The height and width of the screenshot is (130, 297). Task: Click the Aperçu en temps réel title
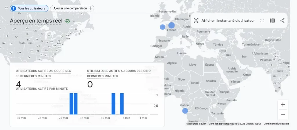pos(36,21)
